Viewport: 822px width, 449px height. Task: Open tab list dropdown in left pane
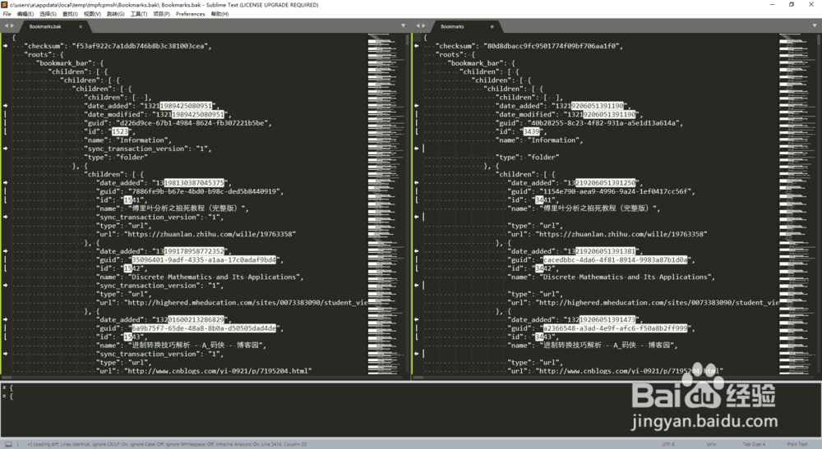pyautogui.click(x=403, y=25)
